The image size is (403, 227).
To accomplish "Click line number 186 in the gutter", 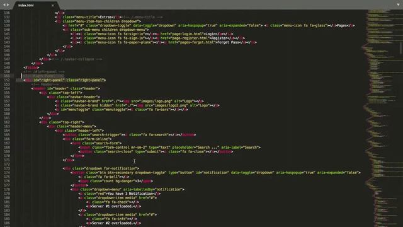I will (7, 223).
